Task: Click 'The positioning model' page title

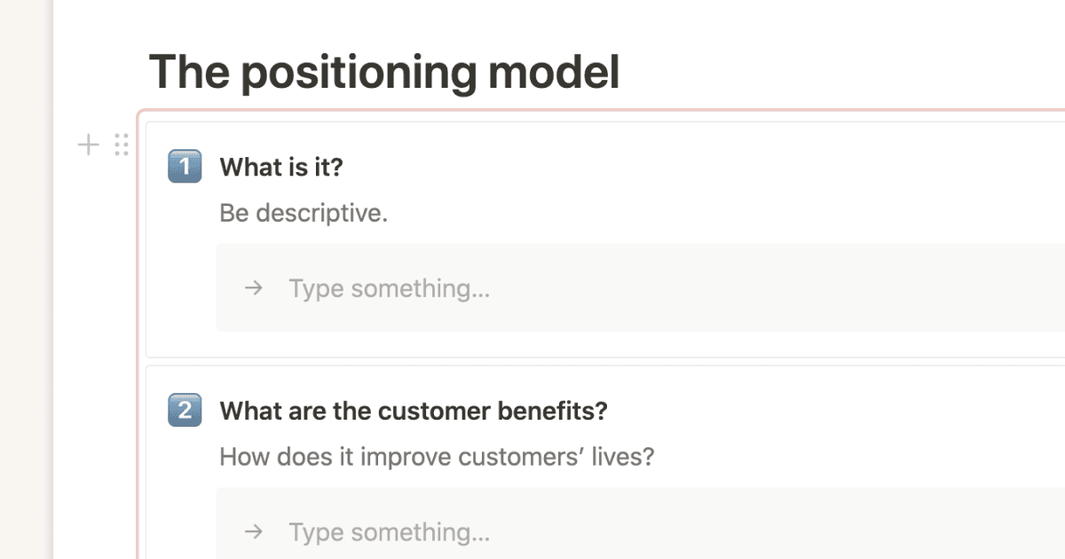Action: 383,73
